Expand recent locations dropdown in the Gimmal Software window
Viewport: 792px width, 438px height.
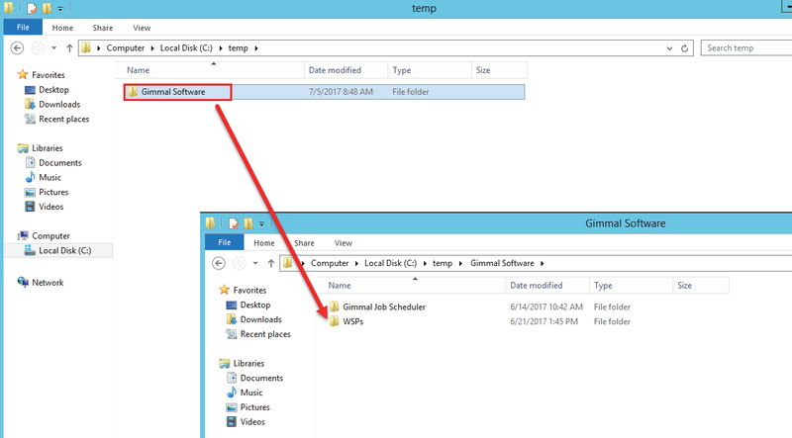[256, 263]
